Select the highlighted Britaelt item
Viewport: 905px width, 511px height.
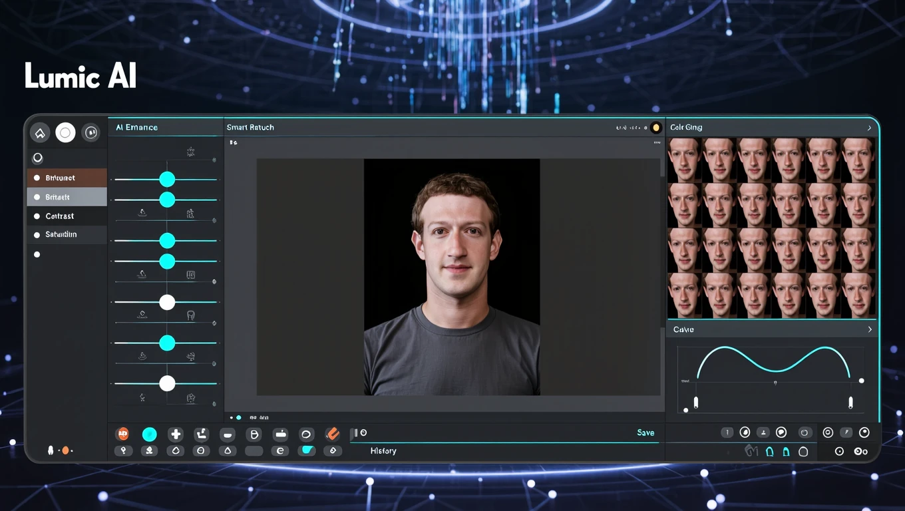(67, 197)
